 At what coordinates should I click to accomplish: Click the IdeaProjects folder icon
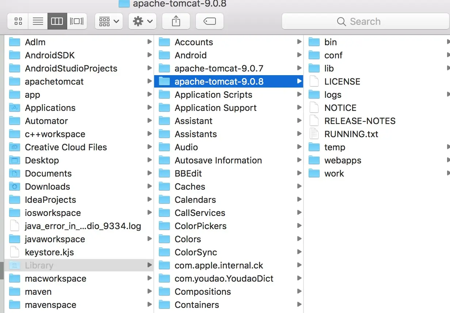(15, 200)
